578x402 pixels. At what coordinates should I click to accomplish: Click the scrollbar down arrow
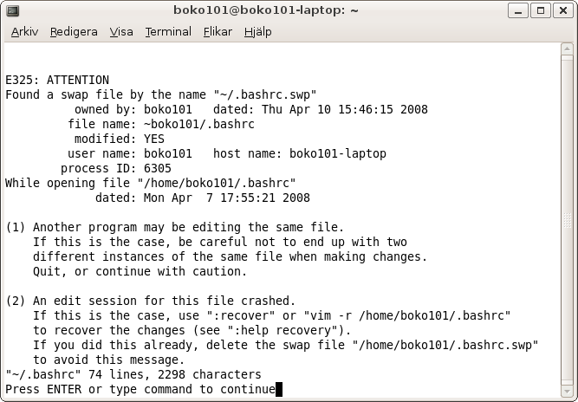point(567,391)
